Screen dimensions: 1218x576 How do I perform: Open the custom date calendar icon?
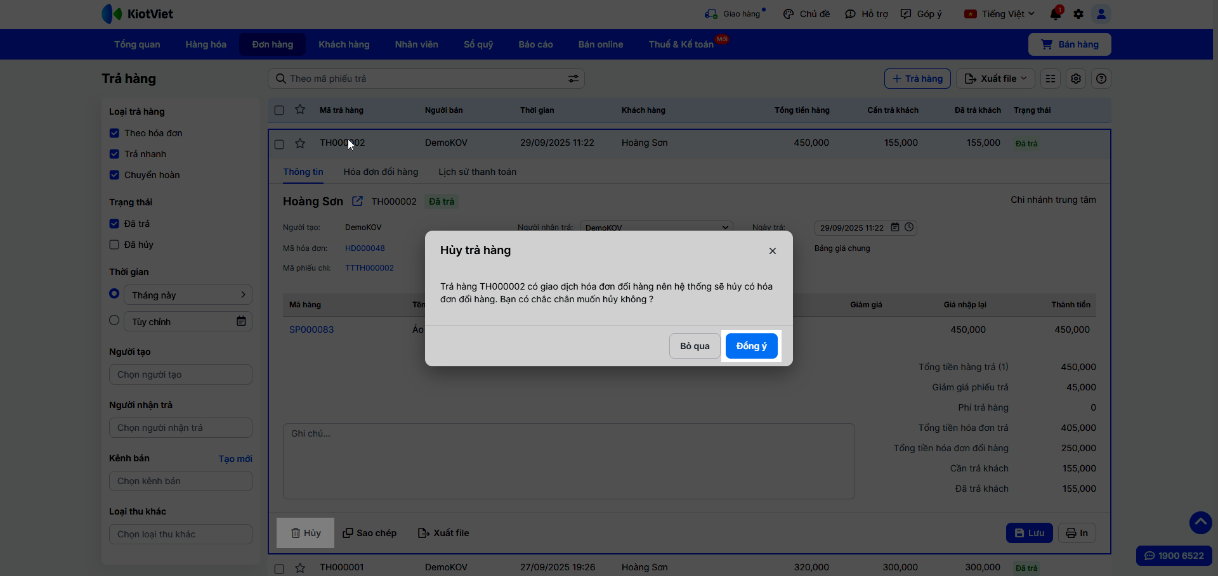pos(241,321)
